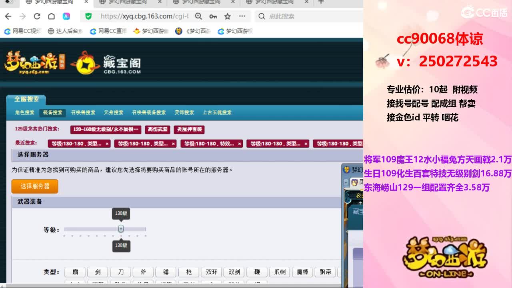Open the 网易CC直播 bookmark

(x=108, y=31)
